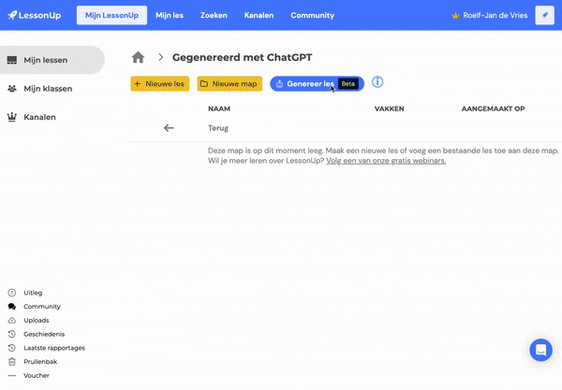Open Prullenbak in sidebar
562x390 pixels.
pos(40,362)
